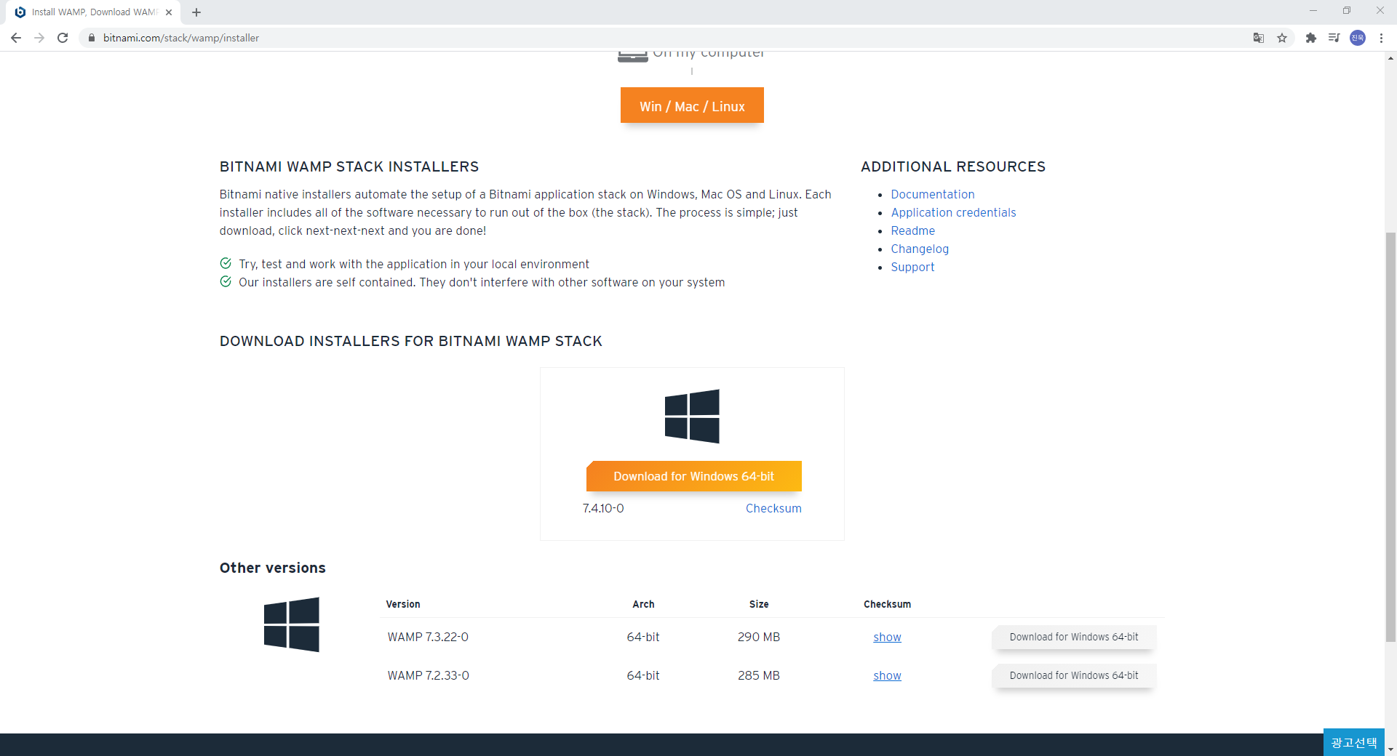
Task: Click the green check beside 'Try, test and work'
Action: point(226,263)
